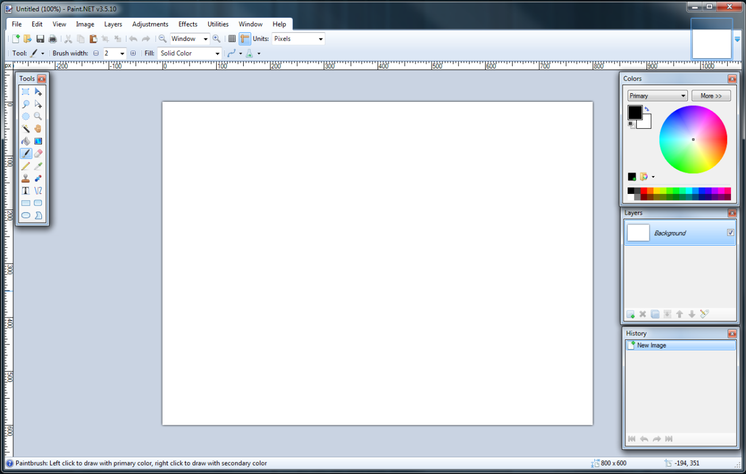Image resolution: width=746 pixels, height=474 pixels.
Task: Decrease brush width with minus button
Action: tap(96, 53)
